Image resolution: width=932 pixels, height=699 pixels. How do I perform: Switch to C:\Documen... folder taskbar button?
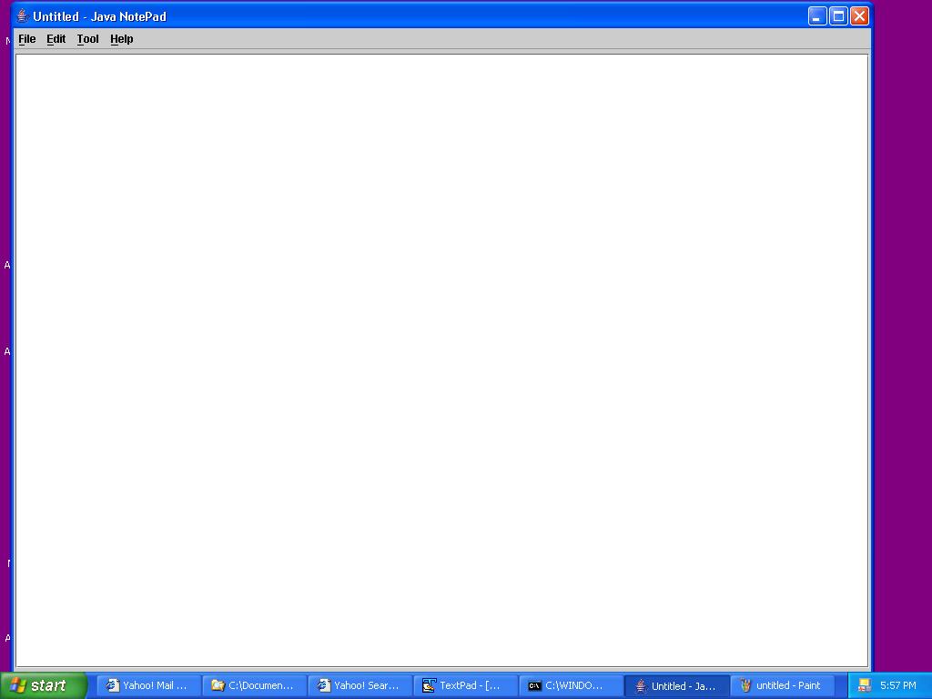254,685
